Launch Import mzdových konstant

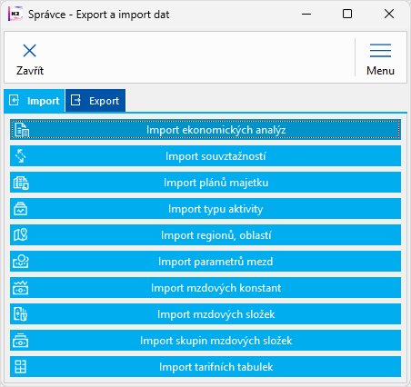(x=205, y=288)
